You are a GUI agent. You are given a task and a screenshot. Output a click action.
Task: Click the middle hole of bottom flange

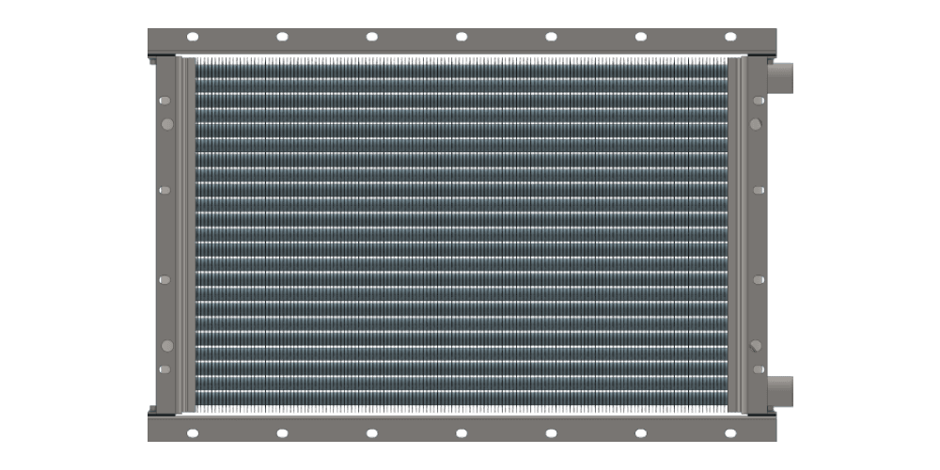point(462,432)
